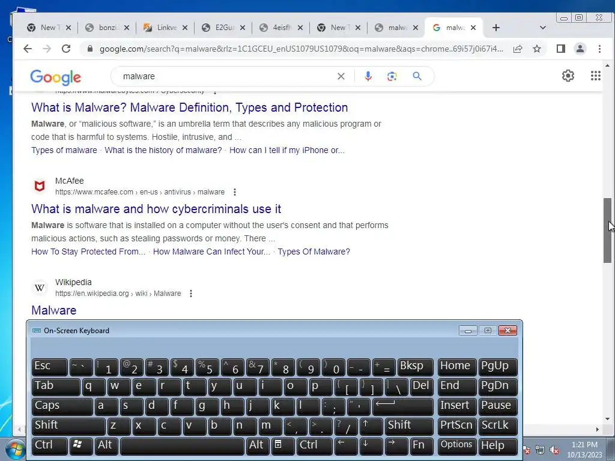Viewport: 615px width, 461px height.
Task: Open Chrome side panel icon
Action: click(x=561, y=49)
